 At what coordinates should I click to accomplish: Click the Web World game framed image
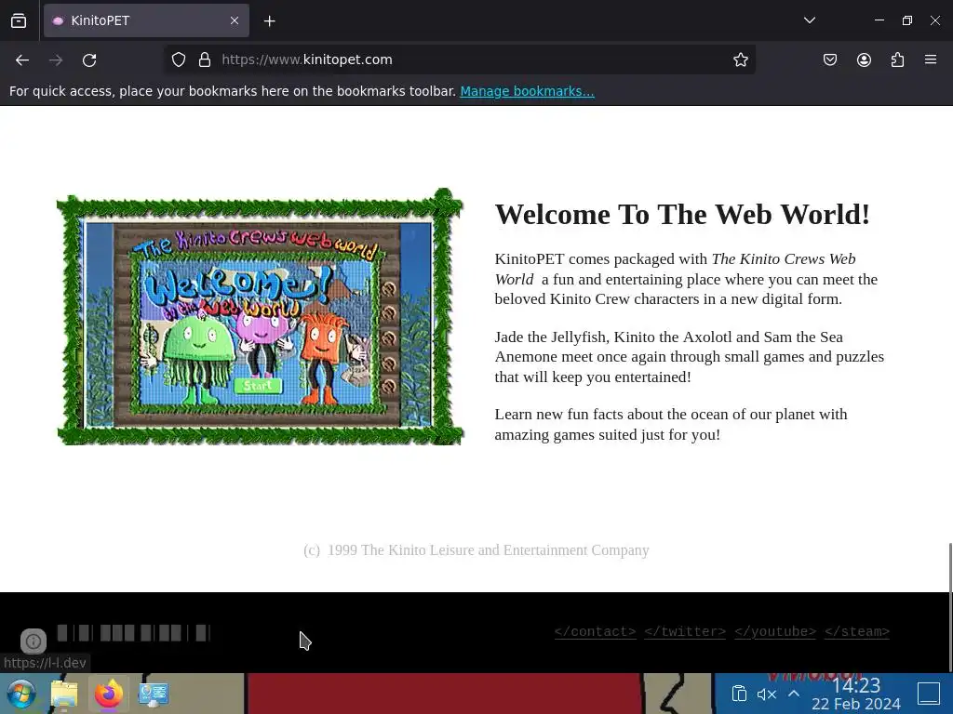[x=261, y=316]
